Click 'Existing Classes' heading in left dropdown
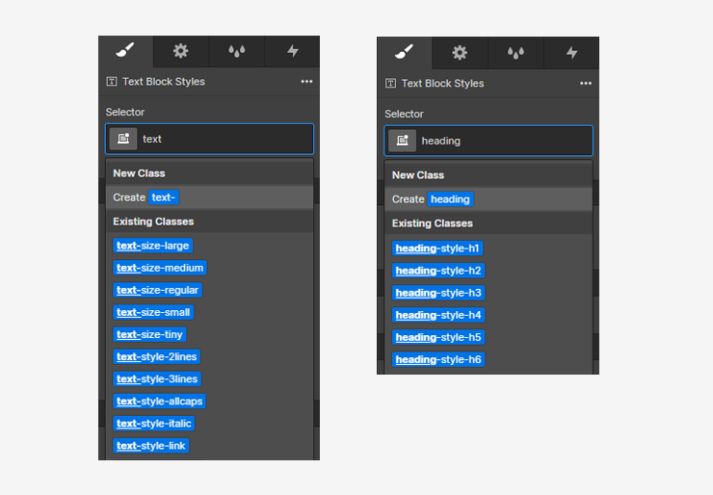 point(153,221)
